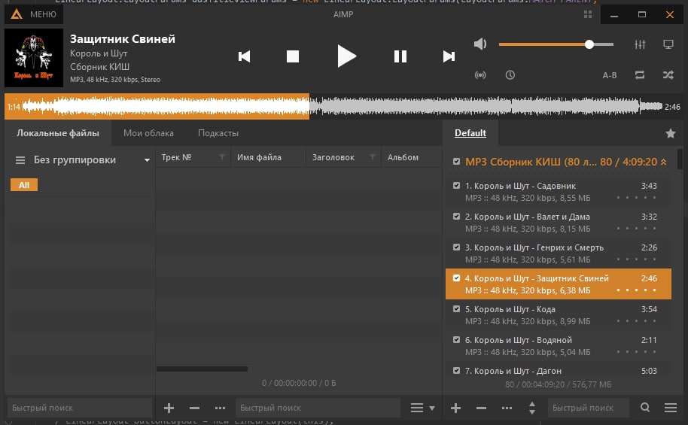
Task: Open library more options ellipsis icon
Action: coord(220,408)
